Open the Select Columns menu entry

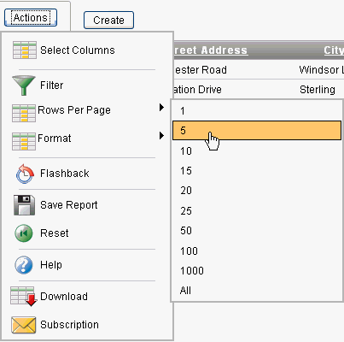click(x=78, y=50)
